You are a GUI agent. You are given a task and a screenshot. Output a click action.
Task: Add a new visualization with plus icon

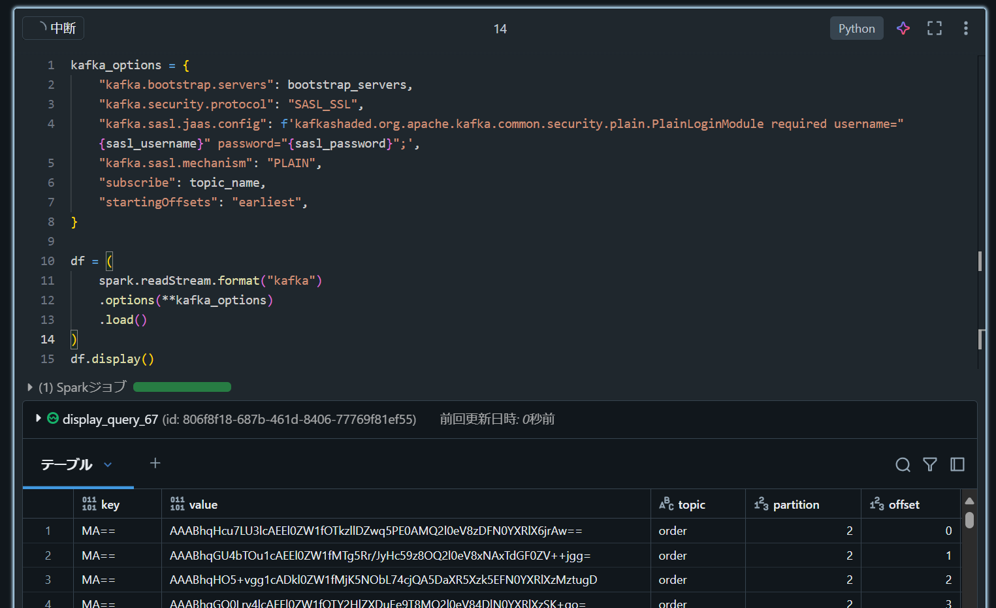coord(155,463)
